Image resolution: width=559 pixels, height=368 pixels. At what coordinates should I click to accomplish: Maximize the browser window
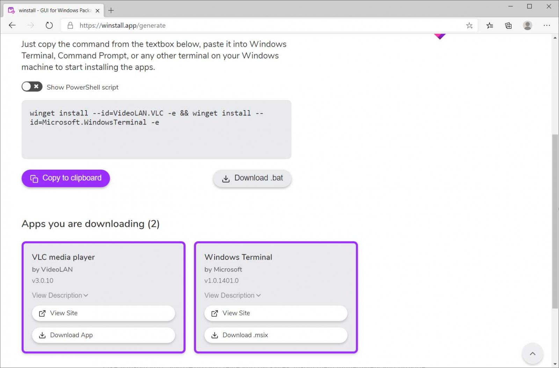coord(529,6)
